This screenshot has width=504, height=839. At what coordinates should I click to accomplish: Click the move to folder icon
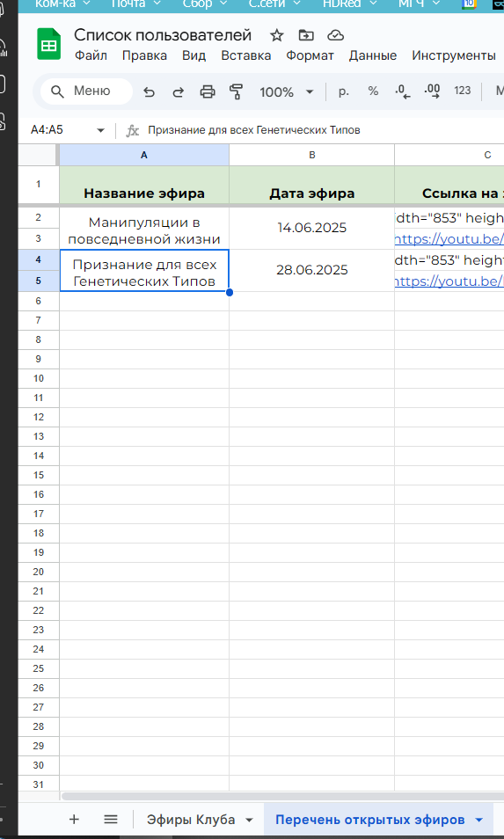point(306,36)
